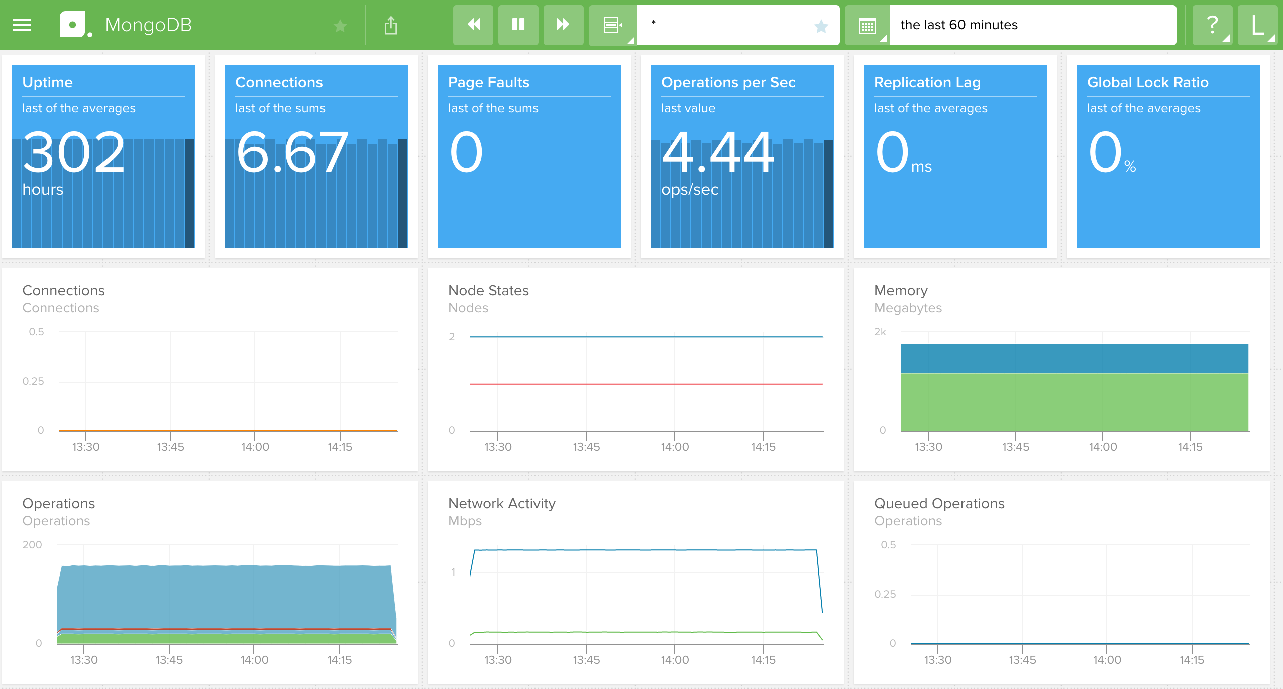The image size is (1283, 689).
Task: Open the Uptime 302 hours tile
Action: coord(103,157)
